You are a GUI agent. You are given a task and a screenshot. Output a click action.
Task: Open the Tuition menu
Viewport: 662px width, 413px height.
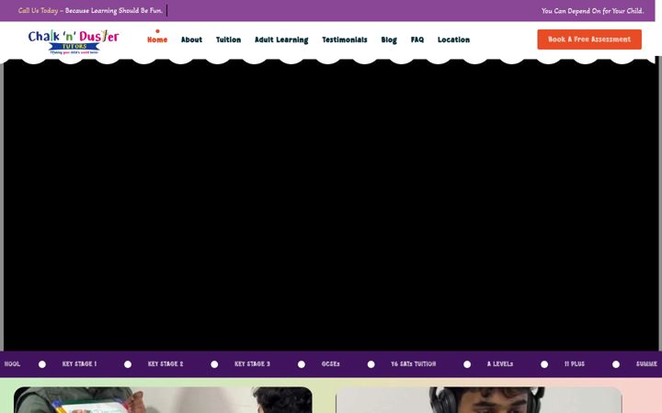click(228, 39)
